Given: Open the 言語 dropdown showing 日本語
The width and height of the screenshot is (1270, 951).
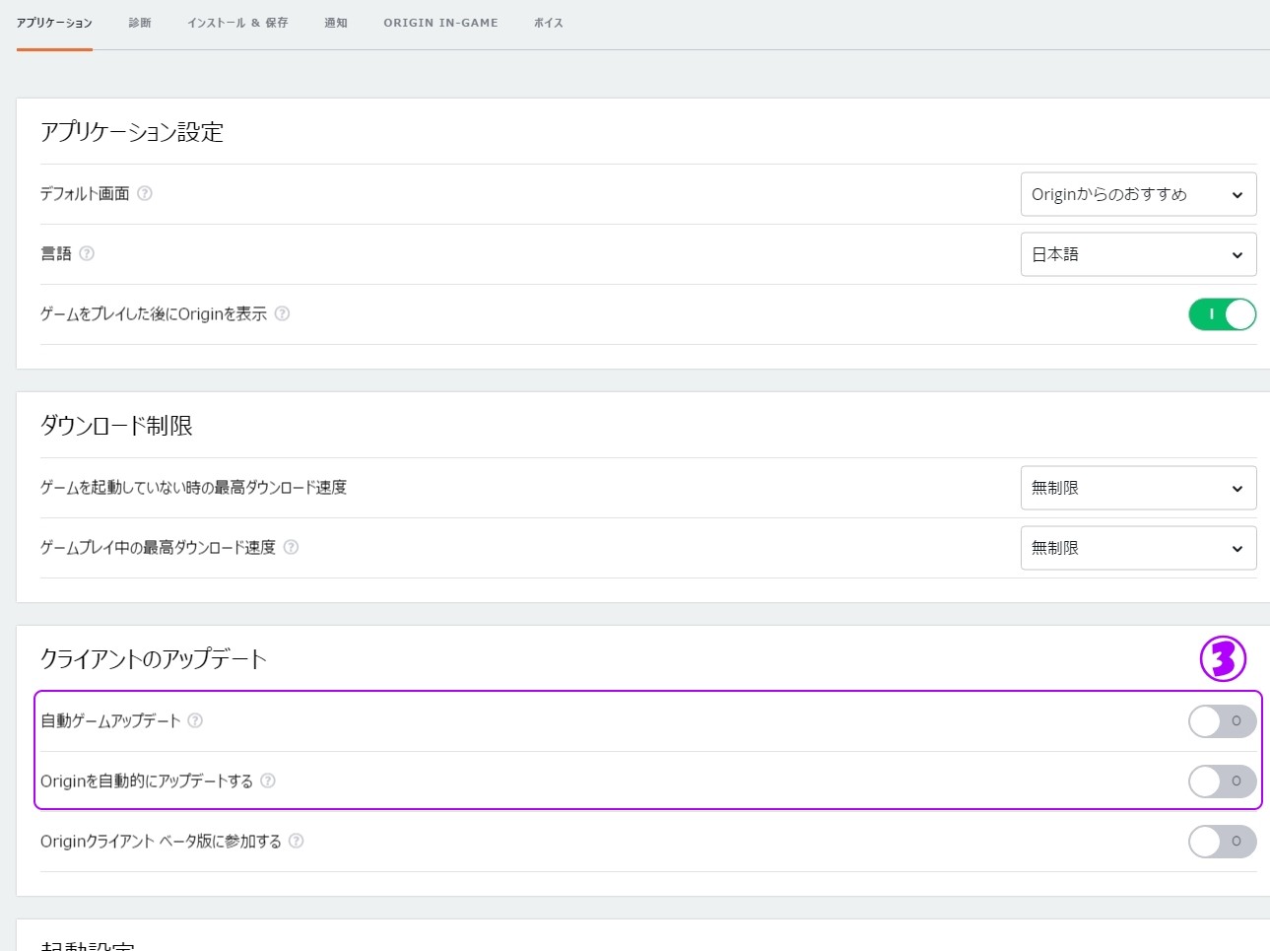Looking at the screenshot, I should [x=1138, y=254].
